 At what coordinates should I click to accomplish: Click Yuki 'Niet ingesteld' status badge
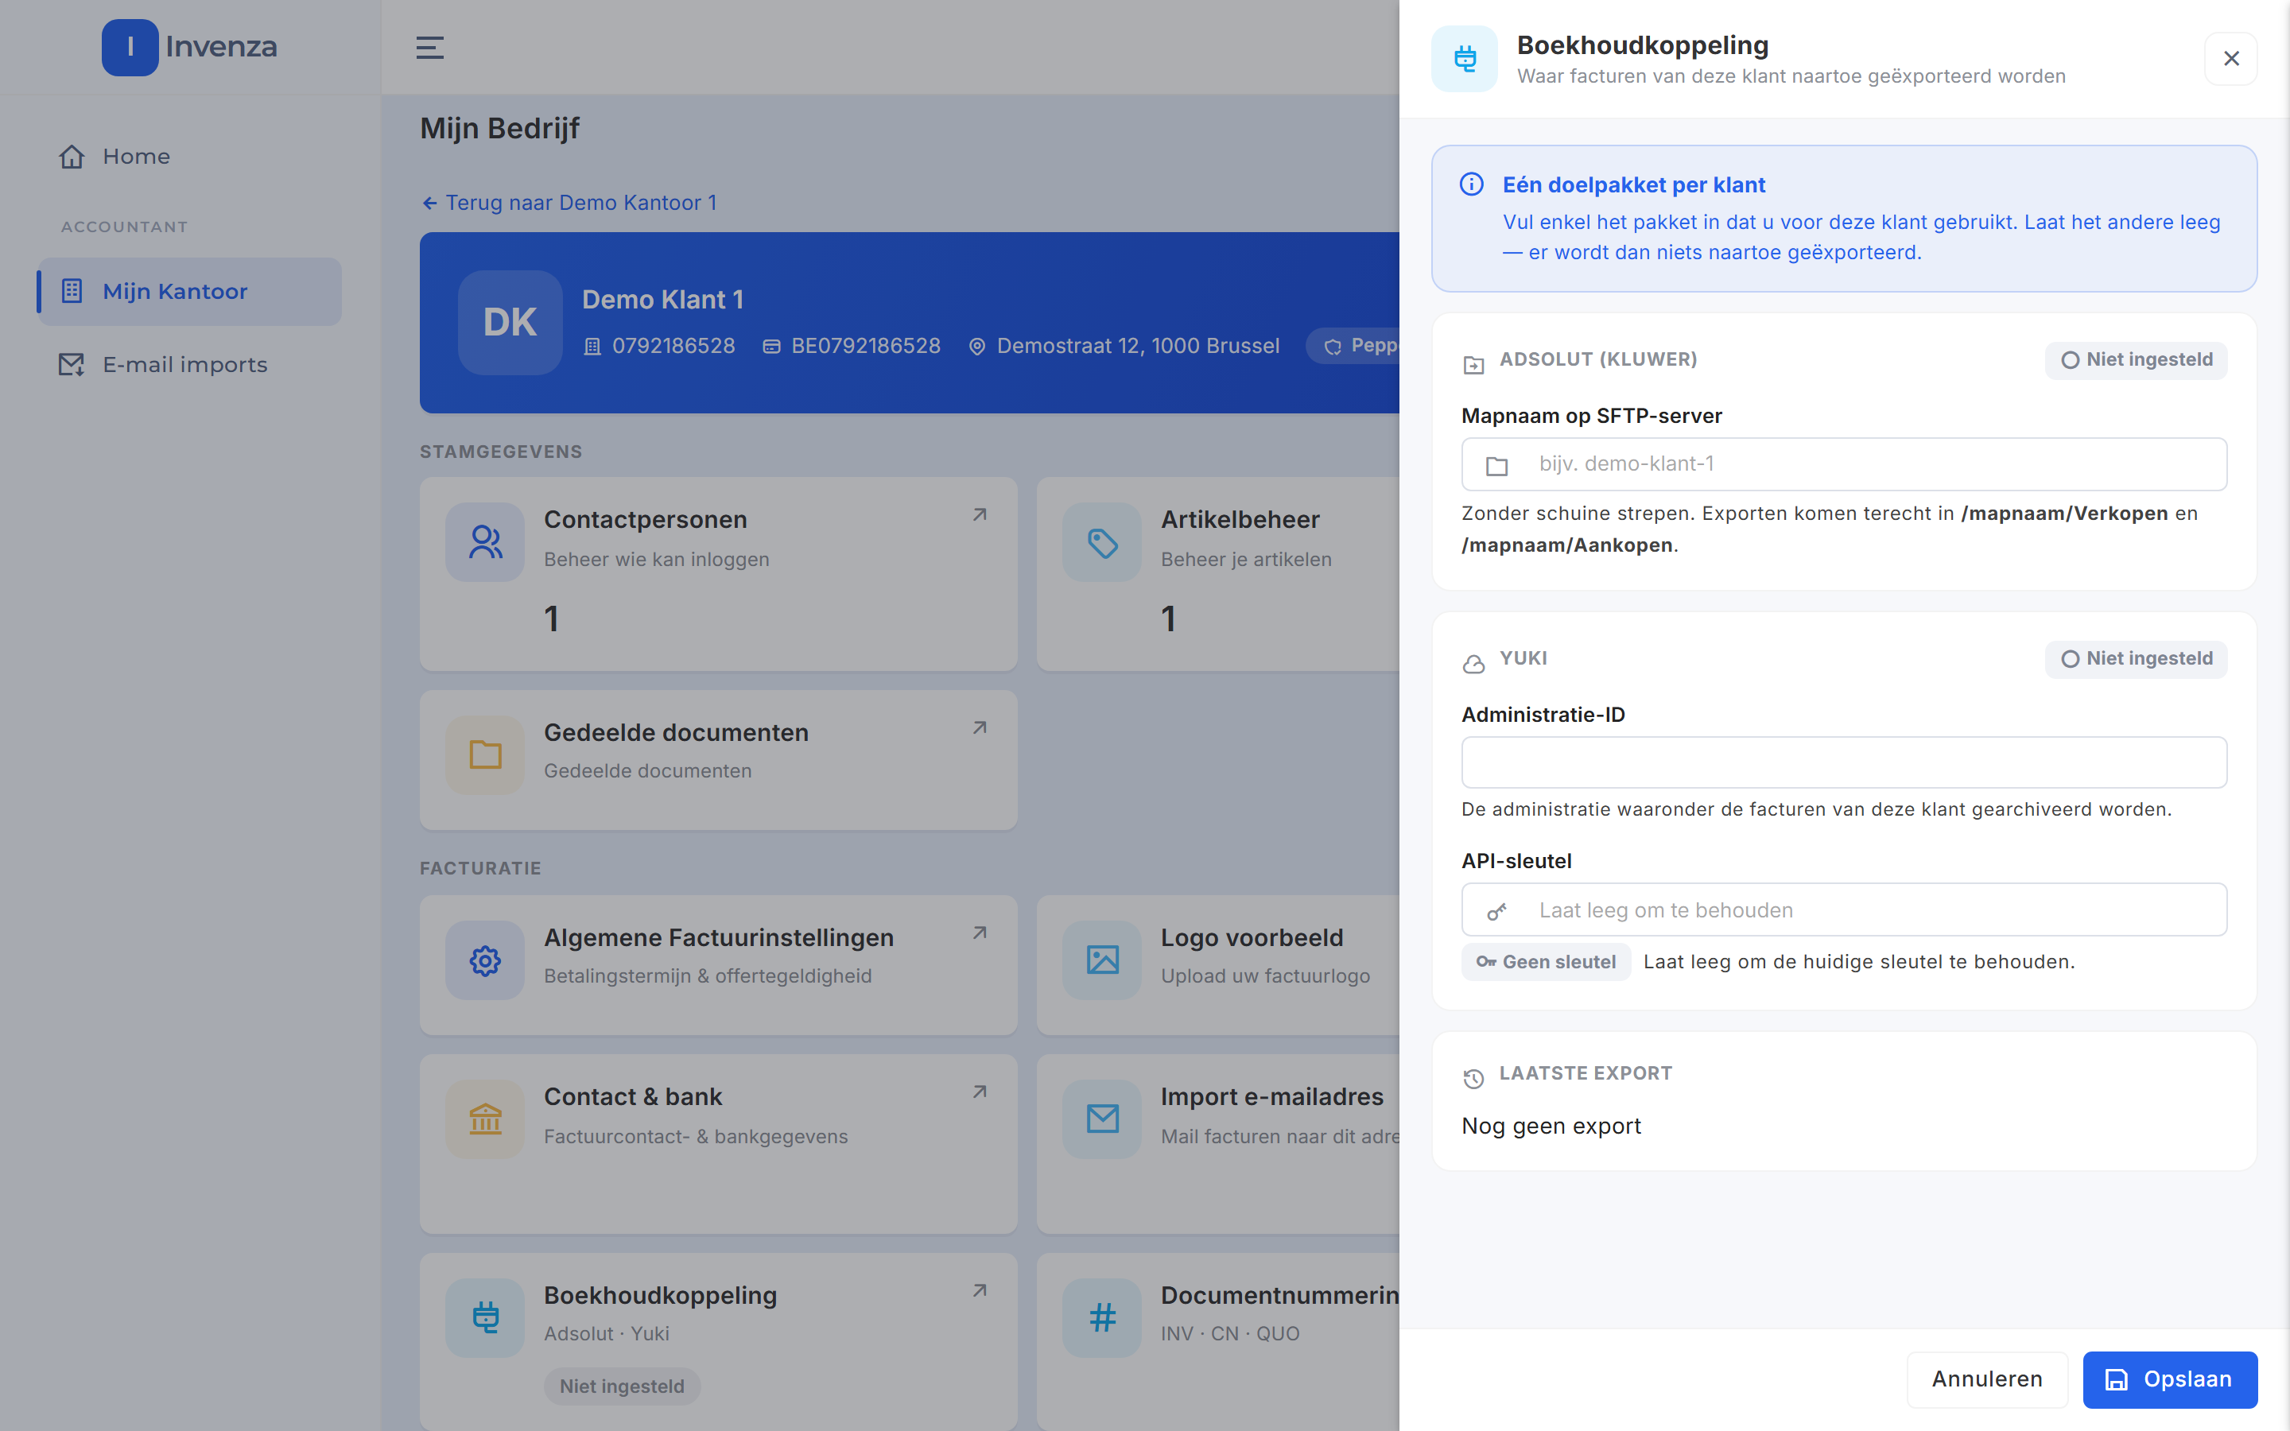(2136, 659)
